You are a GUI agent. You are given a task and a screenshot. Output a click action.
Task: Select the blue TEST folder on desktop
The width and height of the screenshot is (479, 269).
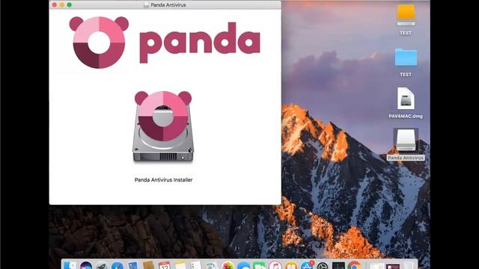406,58
